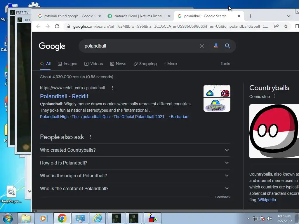Expand 'Who is the creator of Polandball?'
Screen dimensions: 299x224
pyautogui.click(x=135, y=189)
